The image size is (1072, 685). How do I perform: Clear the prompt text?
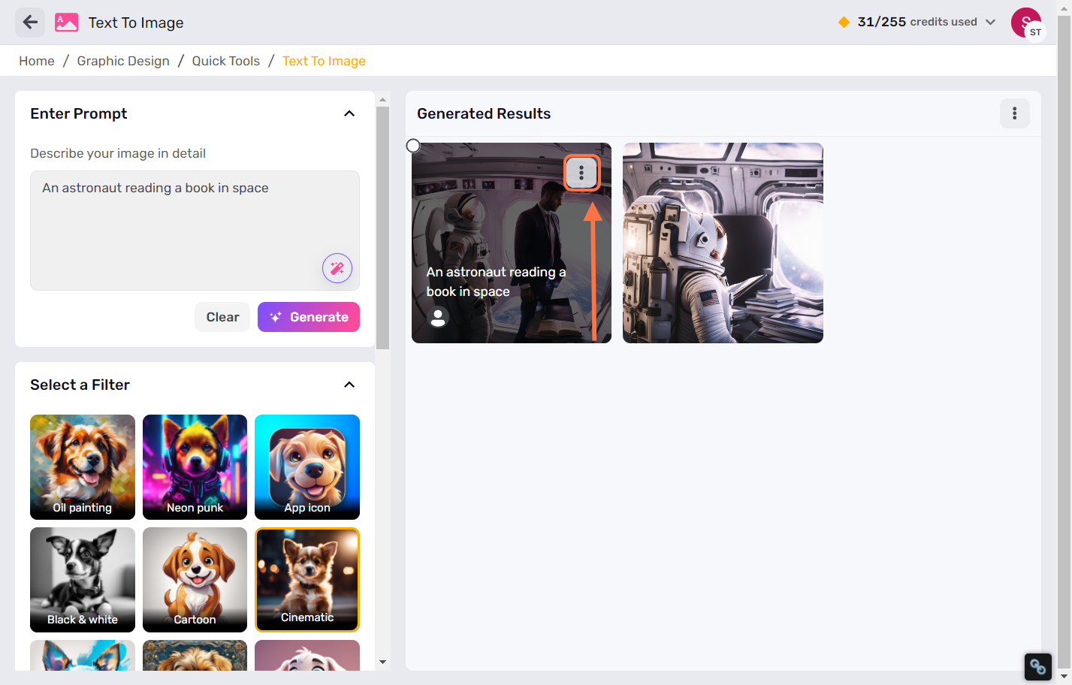[x=222, y=317]
